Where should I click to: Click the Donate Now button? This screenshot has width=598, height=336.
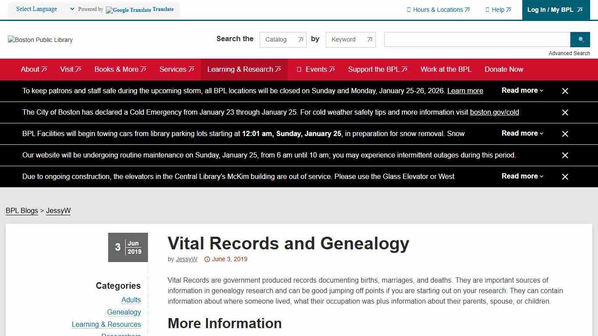point(503,69)
